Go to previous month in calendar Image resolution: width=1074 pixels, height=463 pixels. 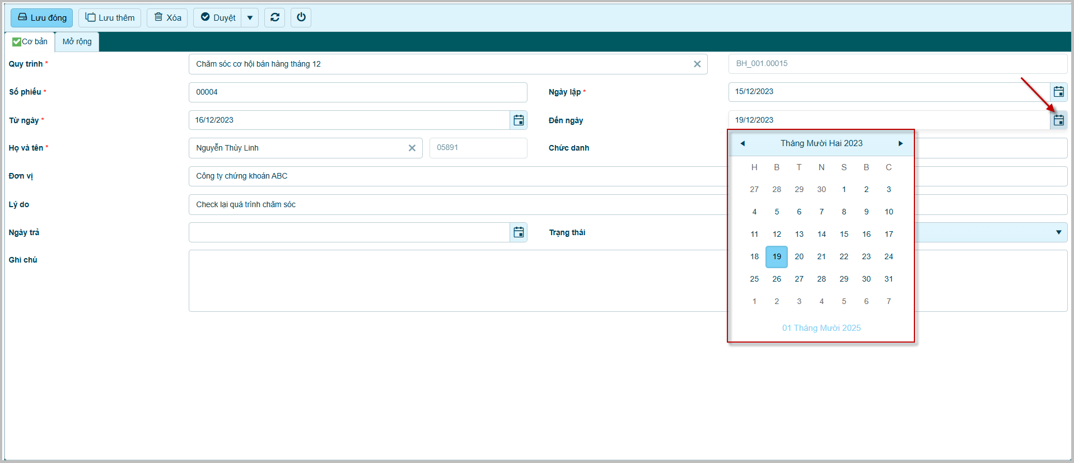click(743, 143)
